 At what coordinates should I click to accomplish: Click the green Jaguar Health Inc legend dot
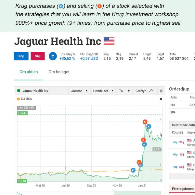click(19, 91)
